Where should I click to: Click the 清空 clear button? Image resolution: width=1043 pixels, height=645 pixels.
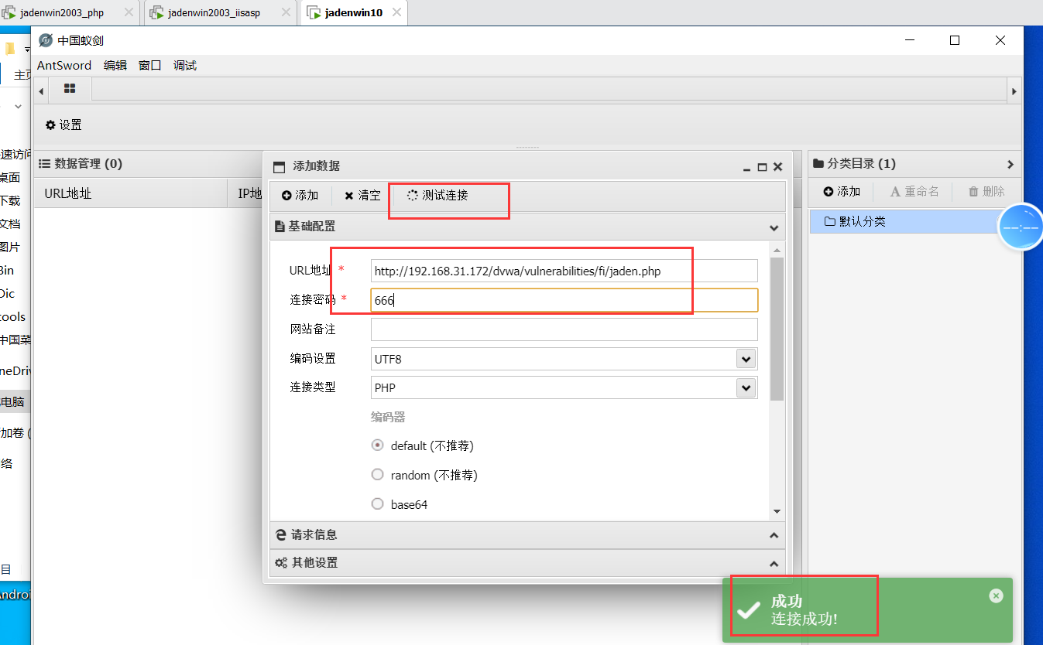(x=362, y=196)
